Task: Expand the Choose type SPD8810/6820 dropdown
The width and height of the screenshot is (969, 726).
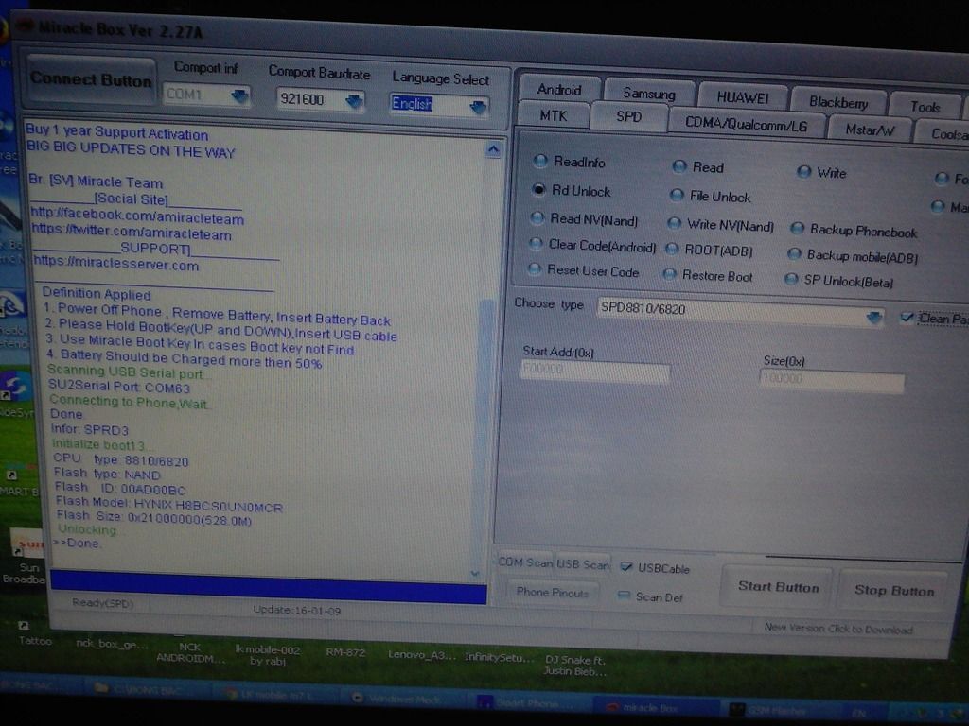Action: (873, 317)
